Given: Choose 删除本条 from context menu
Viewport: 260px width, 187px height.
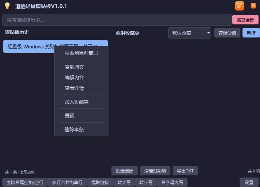Looking at the screenshot, I should click(x=81, y=130).
